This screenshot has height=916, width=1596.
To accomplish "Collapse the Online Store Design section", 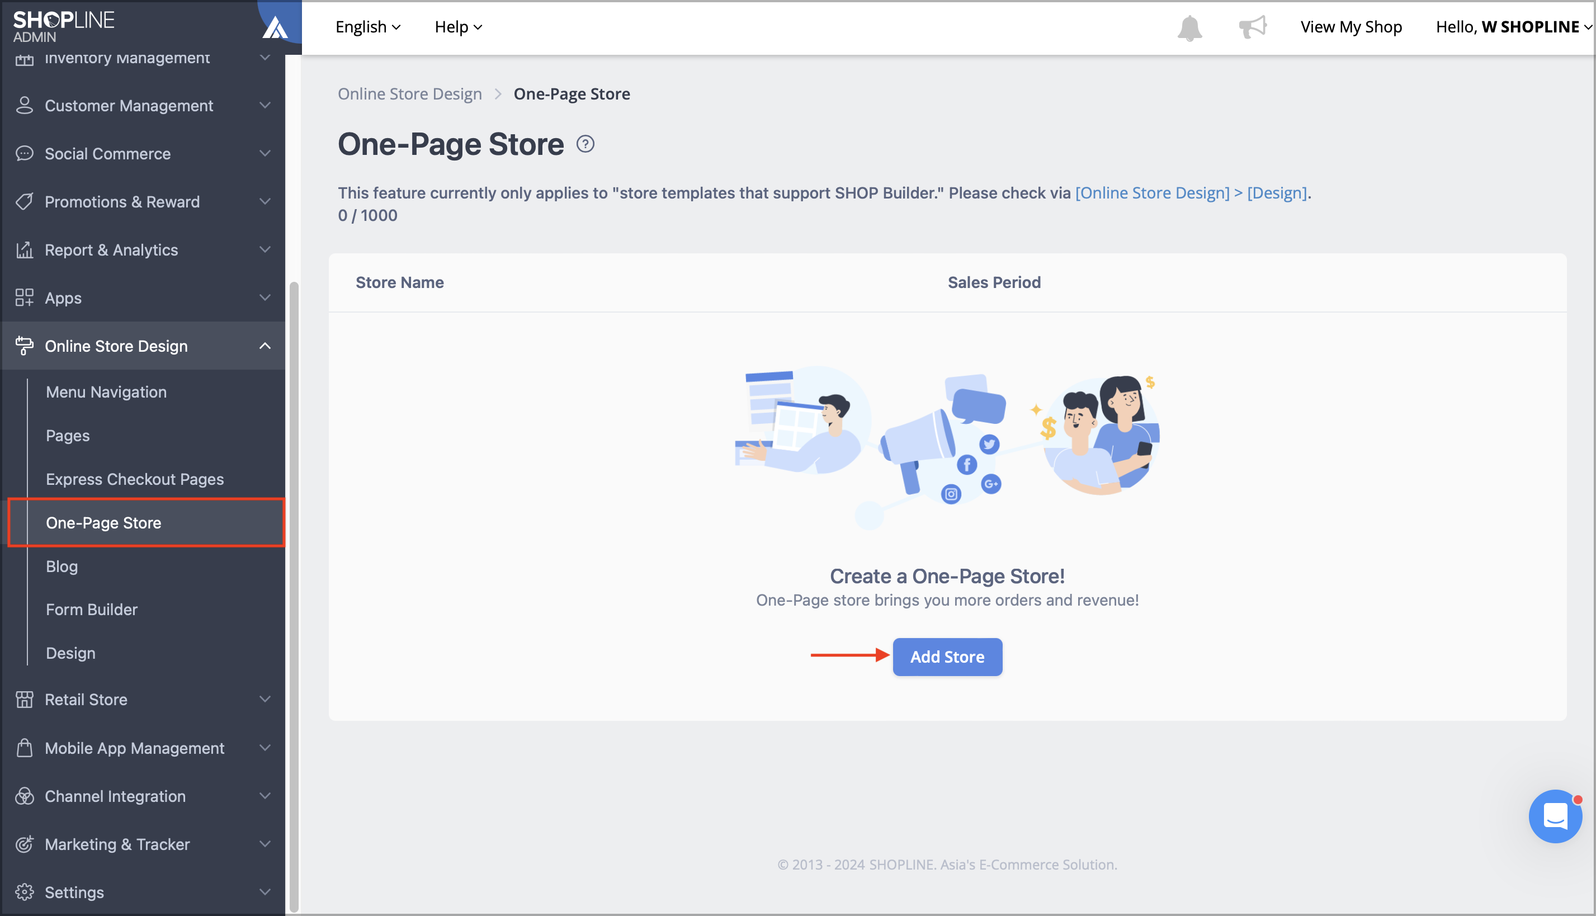I will coord(265,346).
